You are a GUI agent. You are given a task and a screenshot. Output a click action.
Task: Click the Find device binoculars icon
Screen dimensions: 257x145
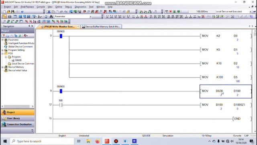pyautogui.click(x=51, y=17)
